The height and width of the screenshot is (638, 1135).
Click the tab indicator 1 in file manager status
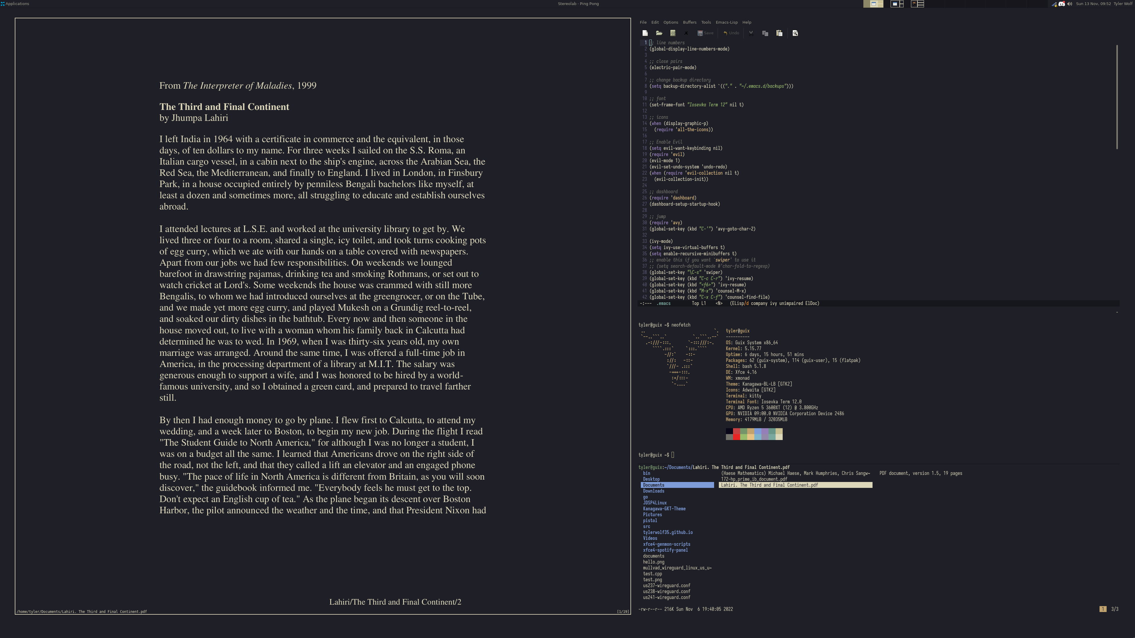point(1103,609)
